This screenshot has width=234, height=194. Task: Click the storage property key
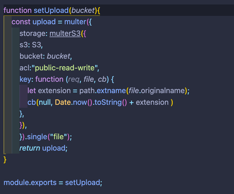pyautogui.click(x=32, y=34)
